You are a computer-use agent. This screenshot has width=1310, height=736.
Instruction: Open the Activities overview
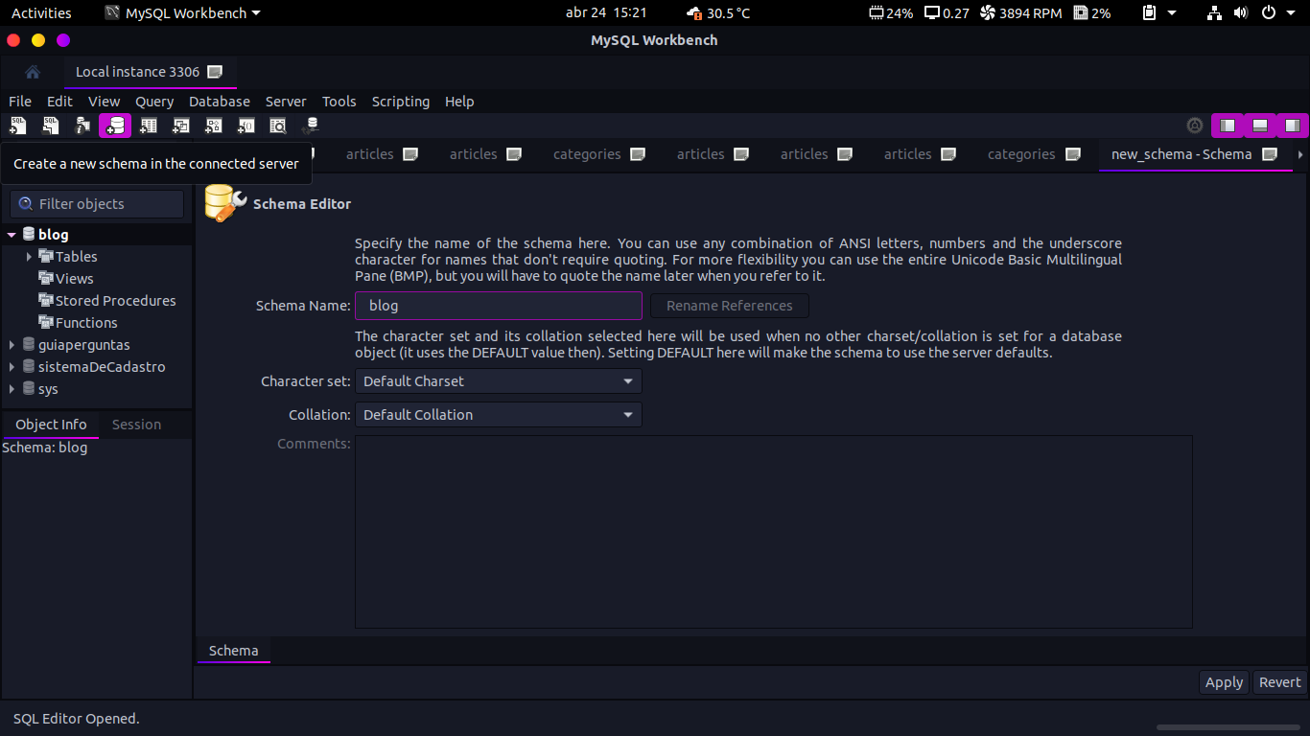[41, 13]
